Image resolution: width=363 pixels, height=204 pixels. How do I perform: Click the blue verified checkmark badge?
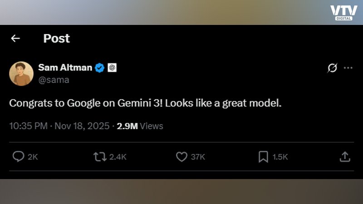(x=99, y=68)
